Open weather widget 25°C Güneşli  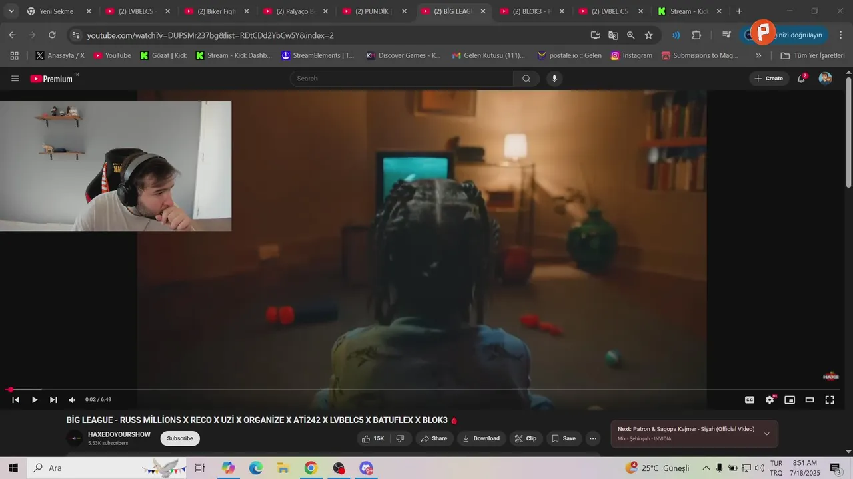click(x=657, y=468)
